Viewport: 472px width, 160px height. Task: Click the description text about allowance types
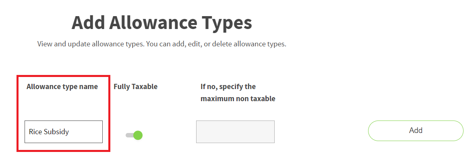(161, 44)
